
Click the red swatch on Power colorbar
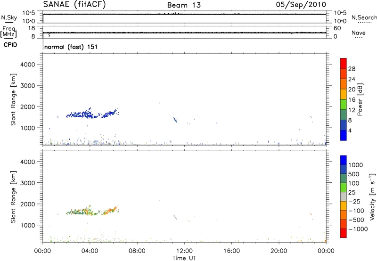(344, 63)
